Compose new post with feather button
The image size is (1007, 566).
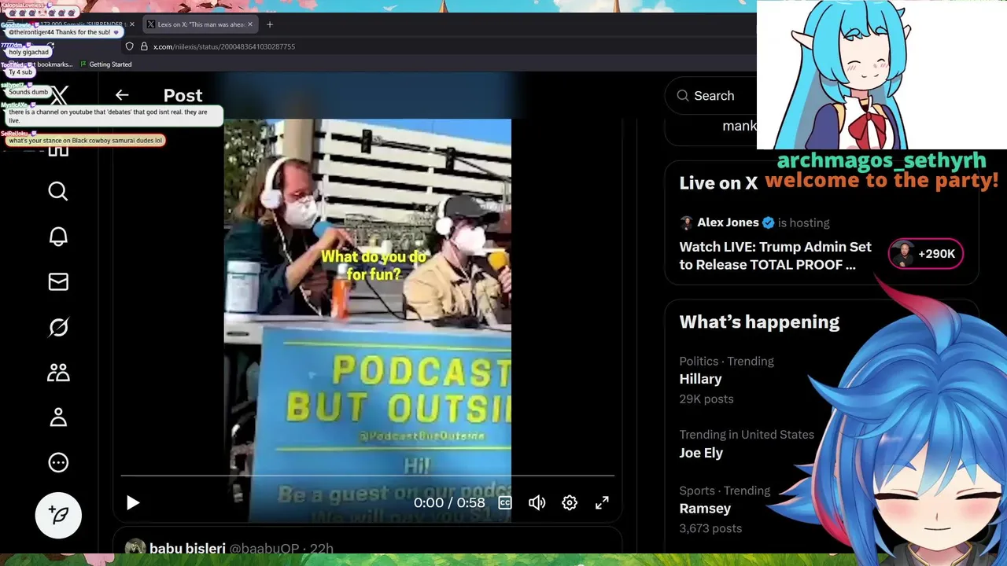[x=58, y=515]
